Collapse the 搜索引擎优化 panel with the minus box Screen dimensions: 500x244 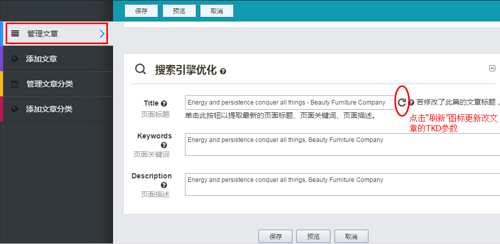click(492, 68)
